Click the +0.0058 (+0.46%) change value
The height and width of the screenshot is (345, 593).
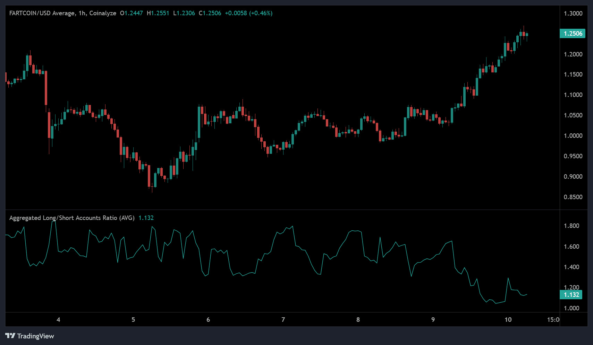[248, 13]
